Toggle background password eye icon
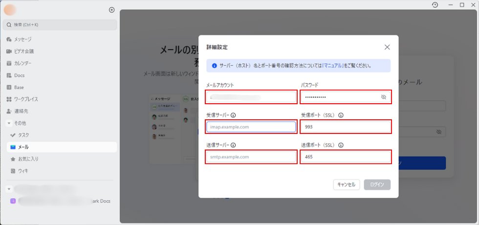The image size is (479, 225). 439,132
